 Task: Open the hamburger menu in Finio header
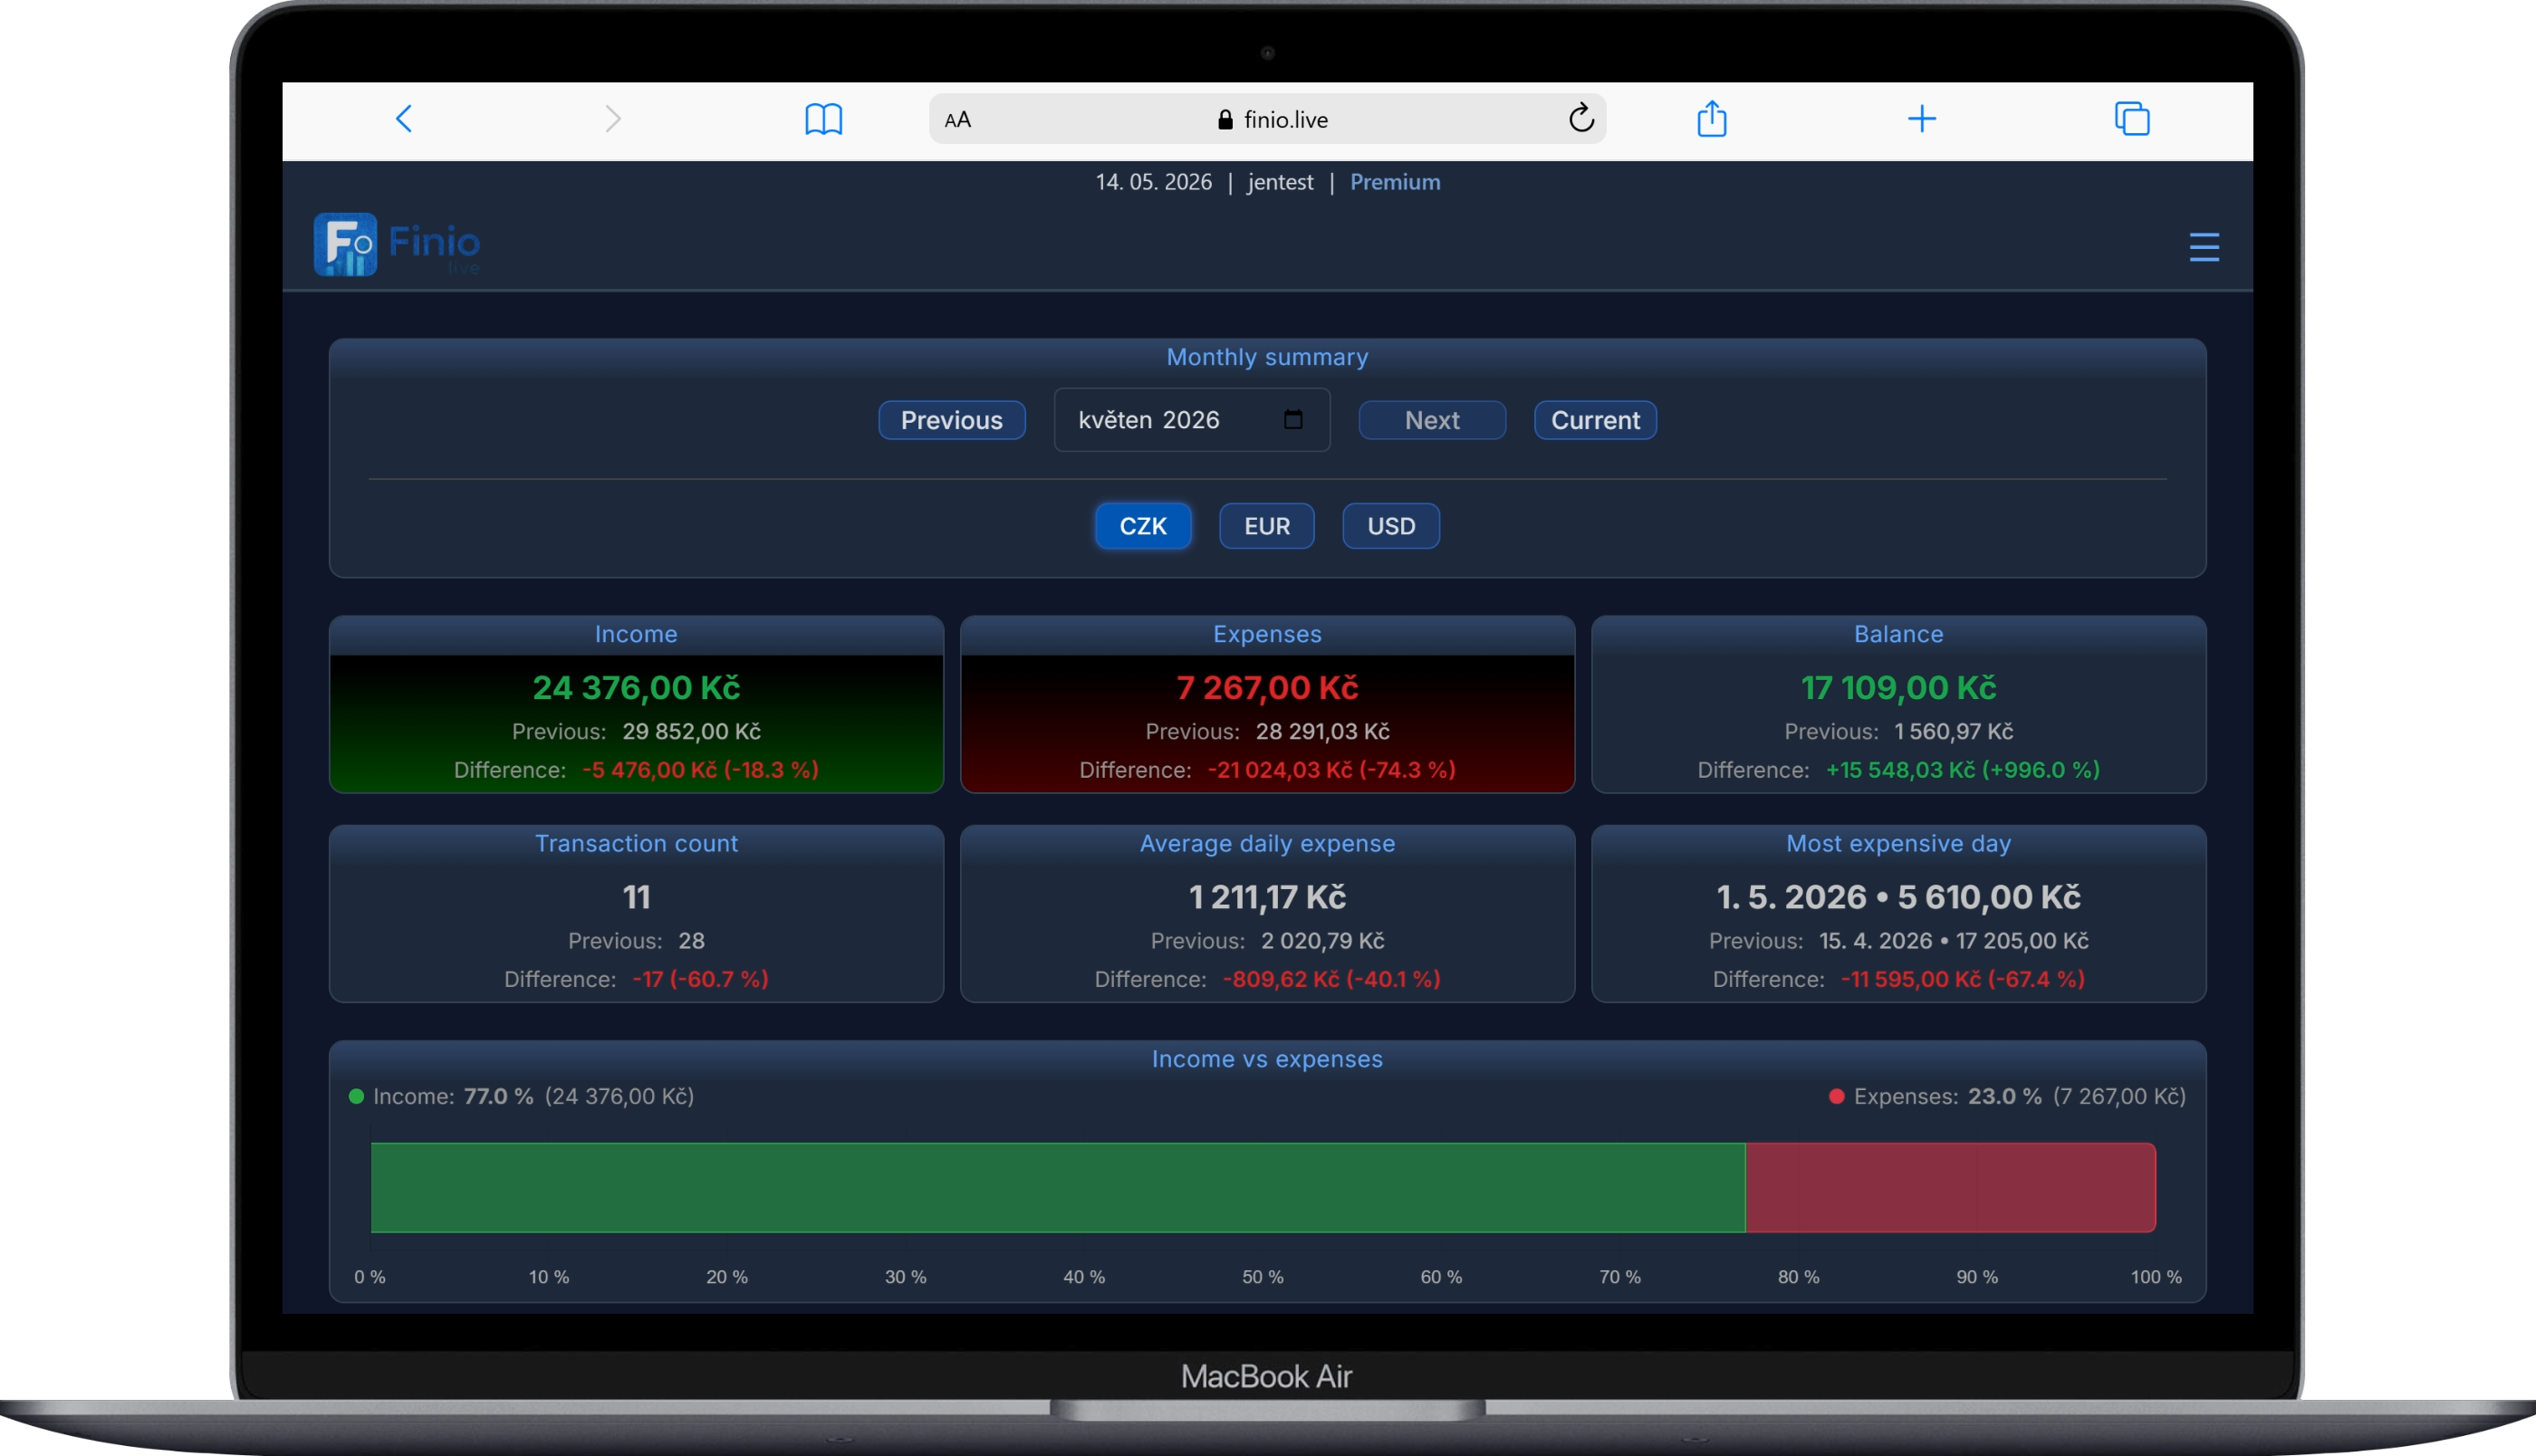click(x=2204, y=246)
